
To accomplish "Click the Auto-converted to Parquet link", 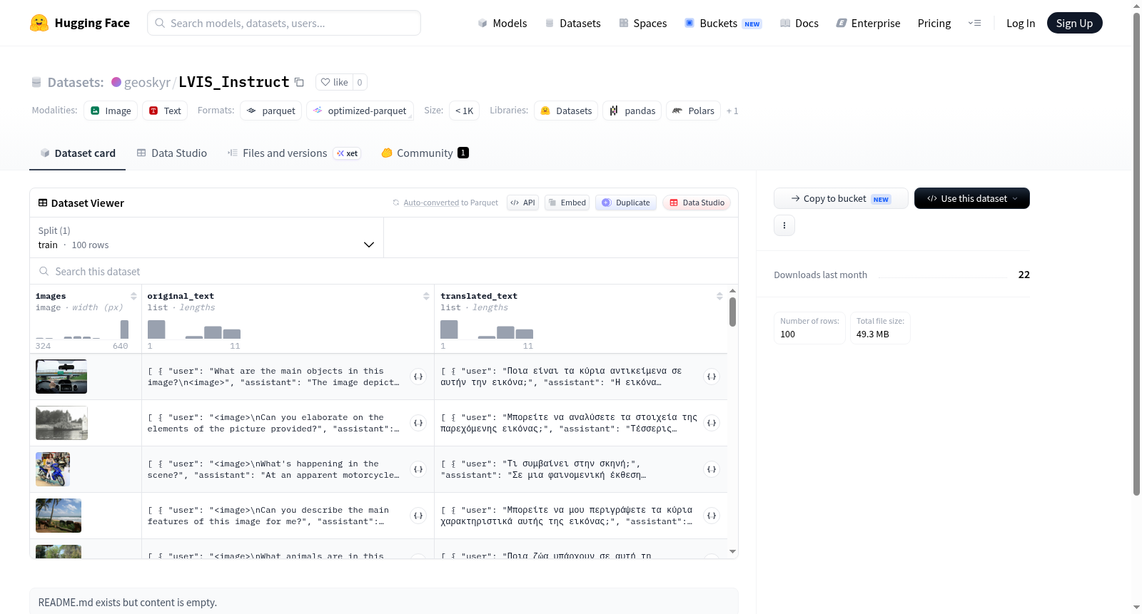I will pos(431,203).
